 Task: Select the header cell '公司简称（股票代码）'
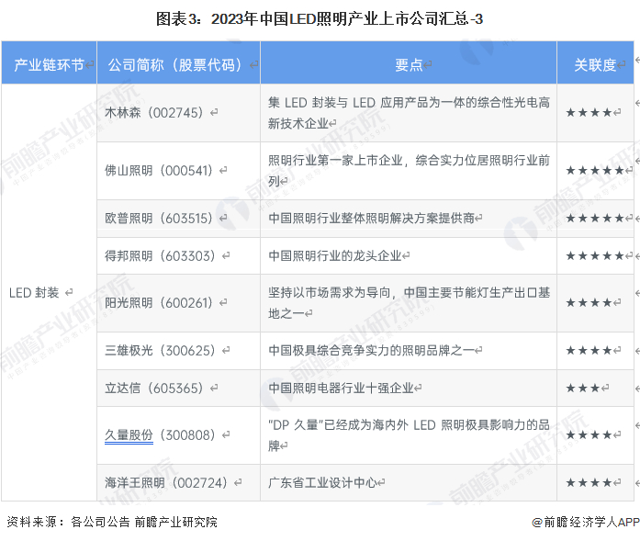coord(178,64)
